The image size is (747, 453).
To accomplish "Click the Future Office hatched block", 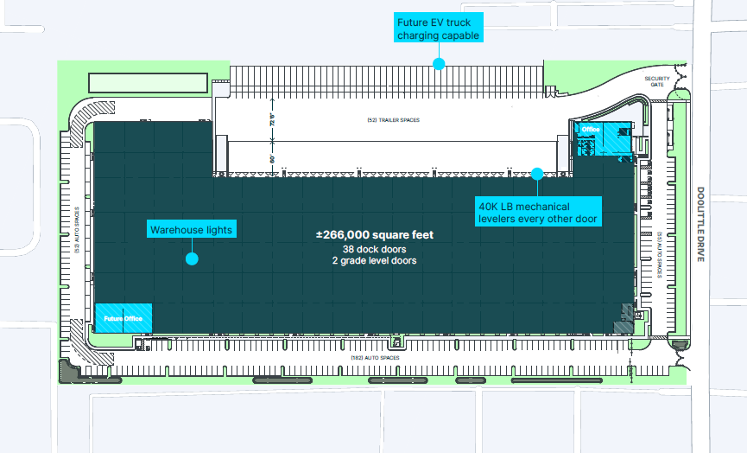I will coord(123,317).
